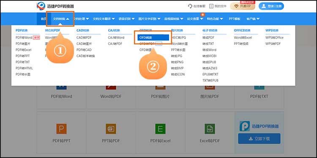Select PDF转TXT in the menu
317x158 pixels.
[22, 62]
